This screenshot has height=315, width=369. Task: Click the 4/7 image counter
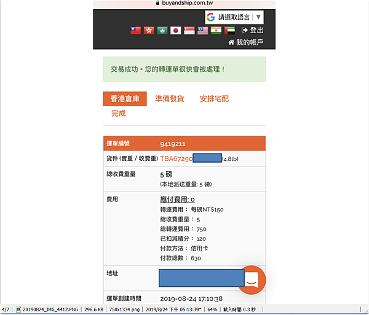click(x=6, y=309)
